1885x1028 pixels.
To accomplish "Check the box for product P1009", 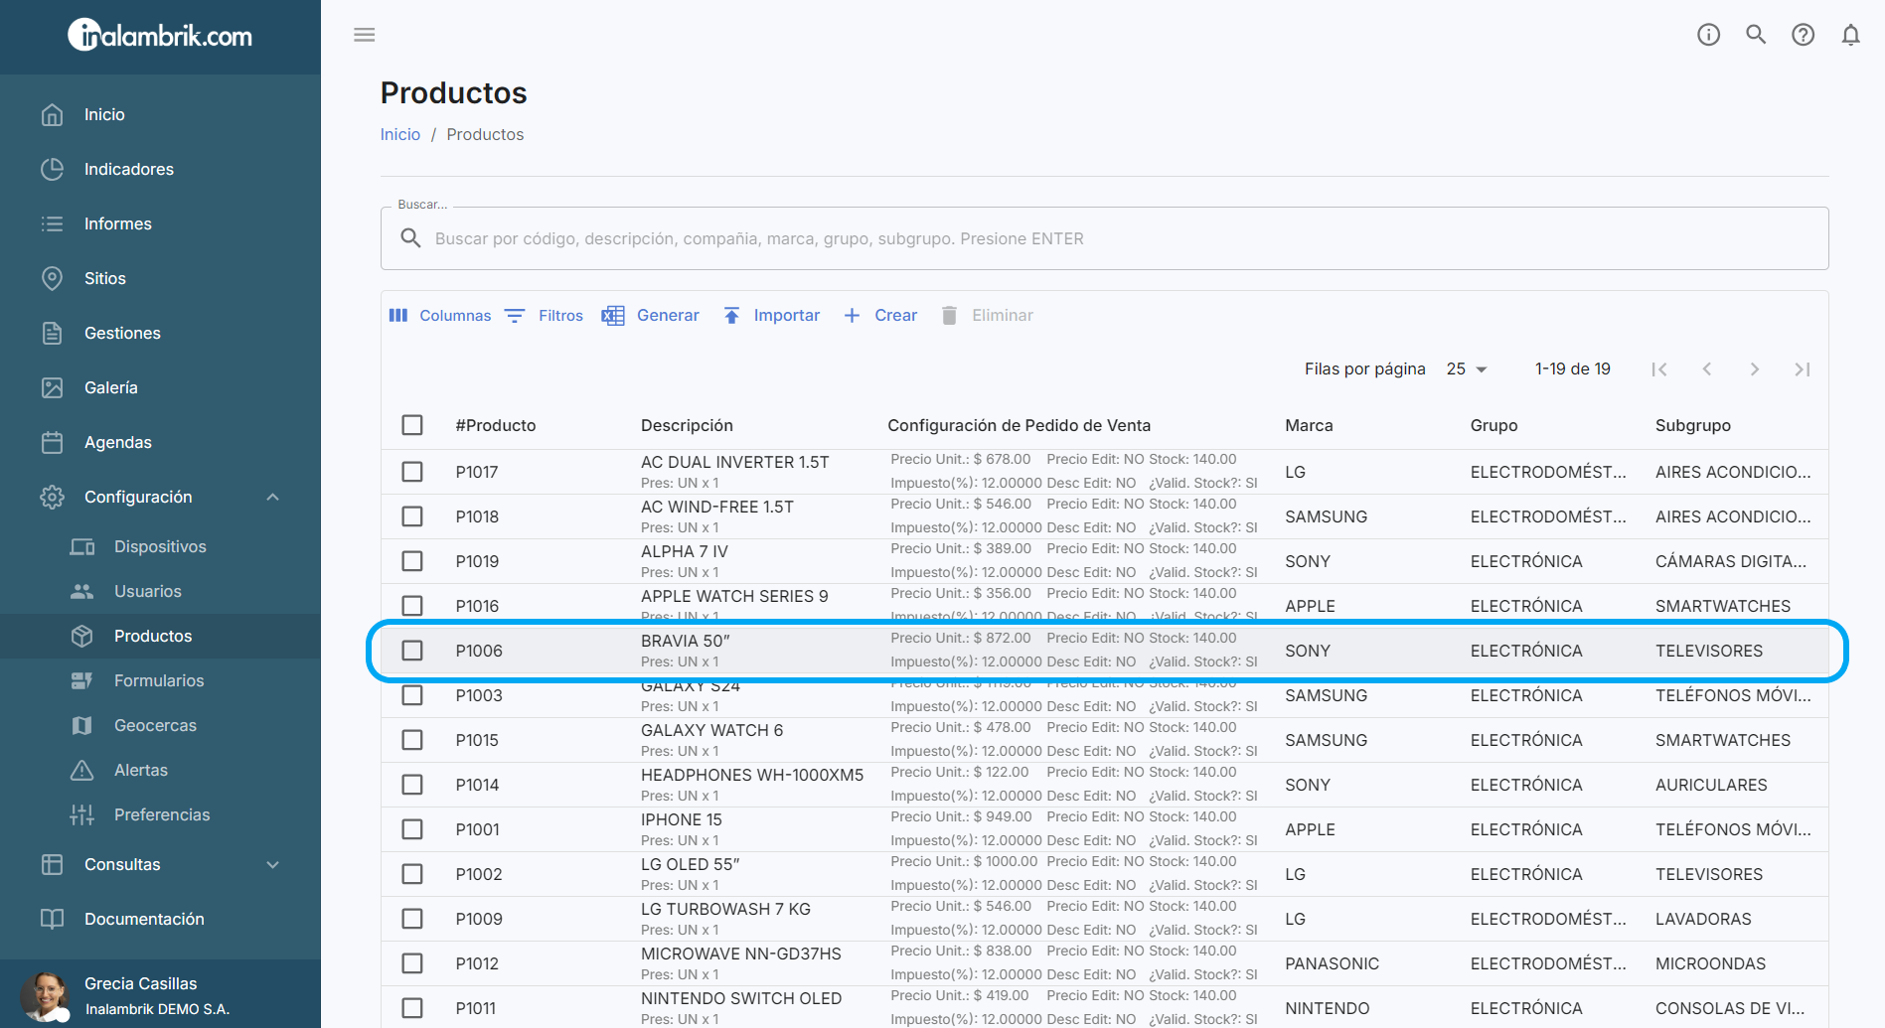I will (x=412, y=919).
